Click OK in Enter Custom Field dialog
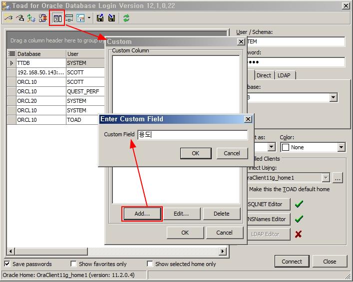The width and height of the screenshot is (353, 282). (195, 153)
